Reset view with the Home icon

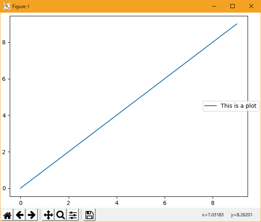click(7, 215)
